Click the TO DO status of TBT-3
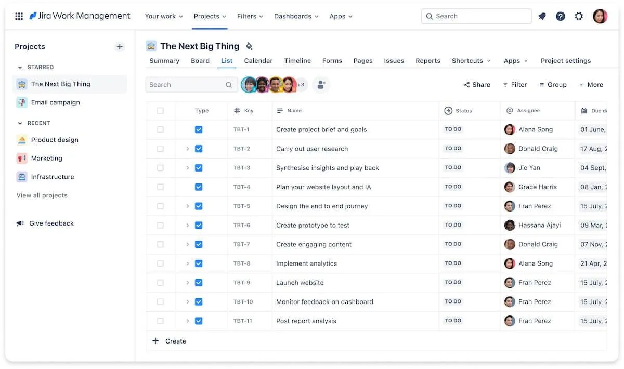The image size is (624, 369). click(x=453, y=168)
